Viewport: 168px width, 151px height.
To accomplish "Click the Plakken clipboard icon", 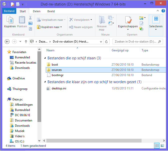I will 22,20.
